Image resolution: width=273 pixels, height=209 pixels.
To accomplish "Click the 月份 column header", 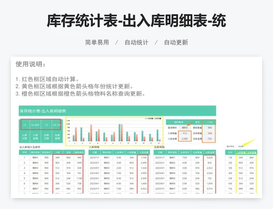I will [x=230, y=152].
